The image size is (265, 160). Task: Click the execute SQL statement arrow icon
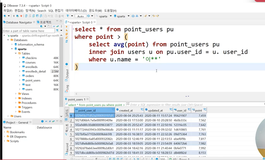pos(66,27)
